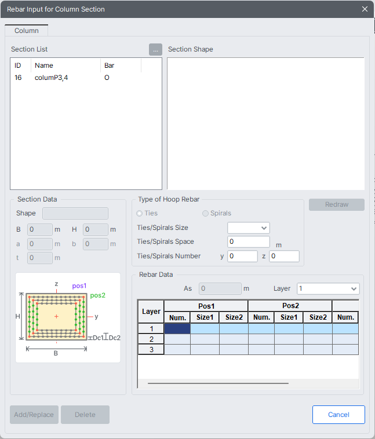Screen dimensions: 375x439
Task: Click the B dimension field
Action: [40, 229]
